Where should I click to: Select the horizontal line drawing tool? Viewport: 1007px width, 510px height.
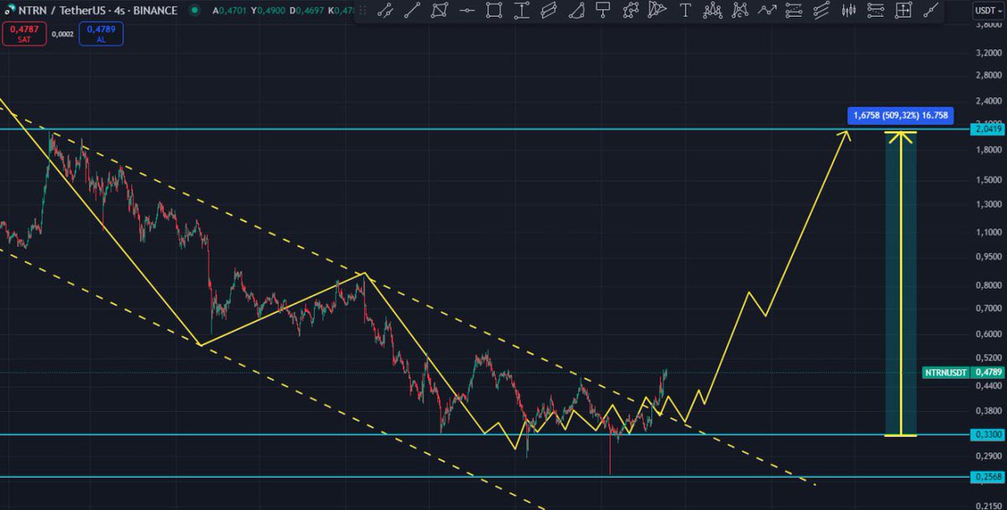click(x=467, y=11)
